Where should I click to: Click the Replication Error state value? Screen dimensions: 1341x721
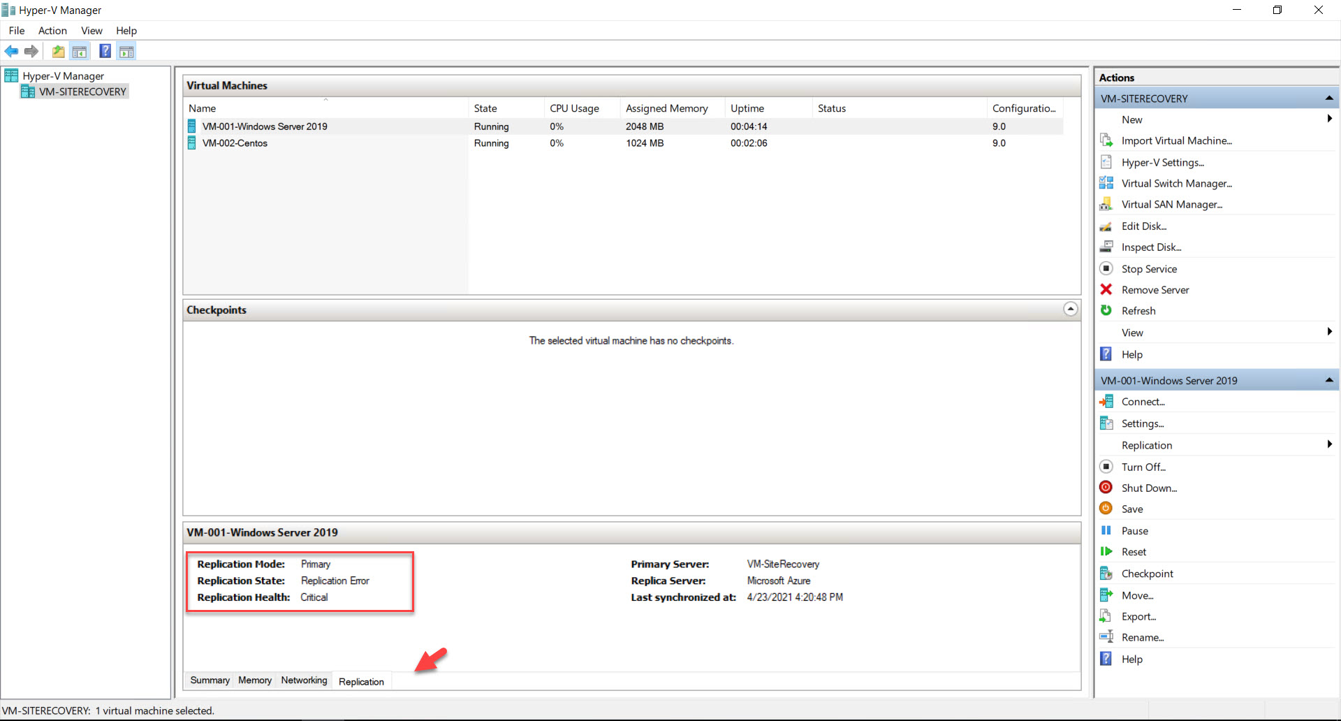[335, 581]
